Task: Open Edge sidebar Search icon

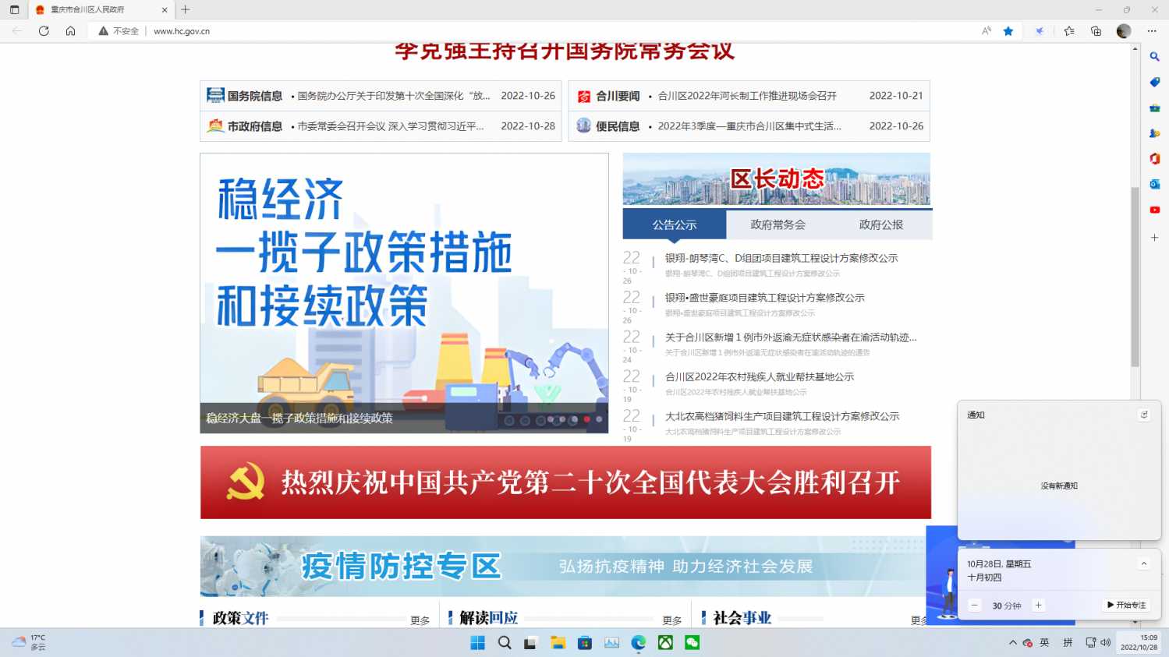Action: pyautogui.click(x=1154, y=57)
